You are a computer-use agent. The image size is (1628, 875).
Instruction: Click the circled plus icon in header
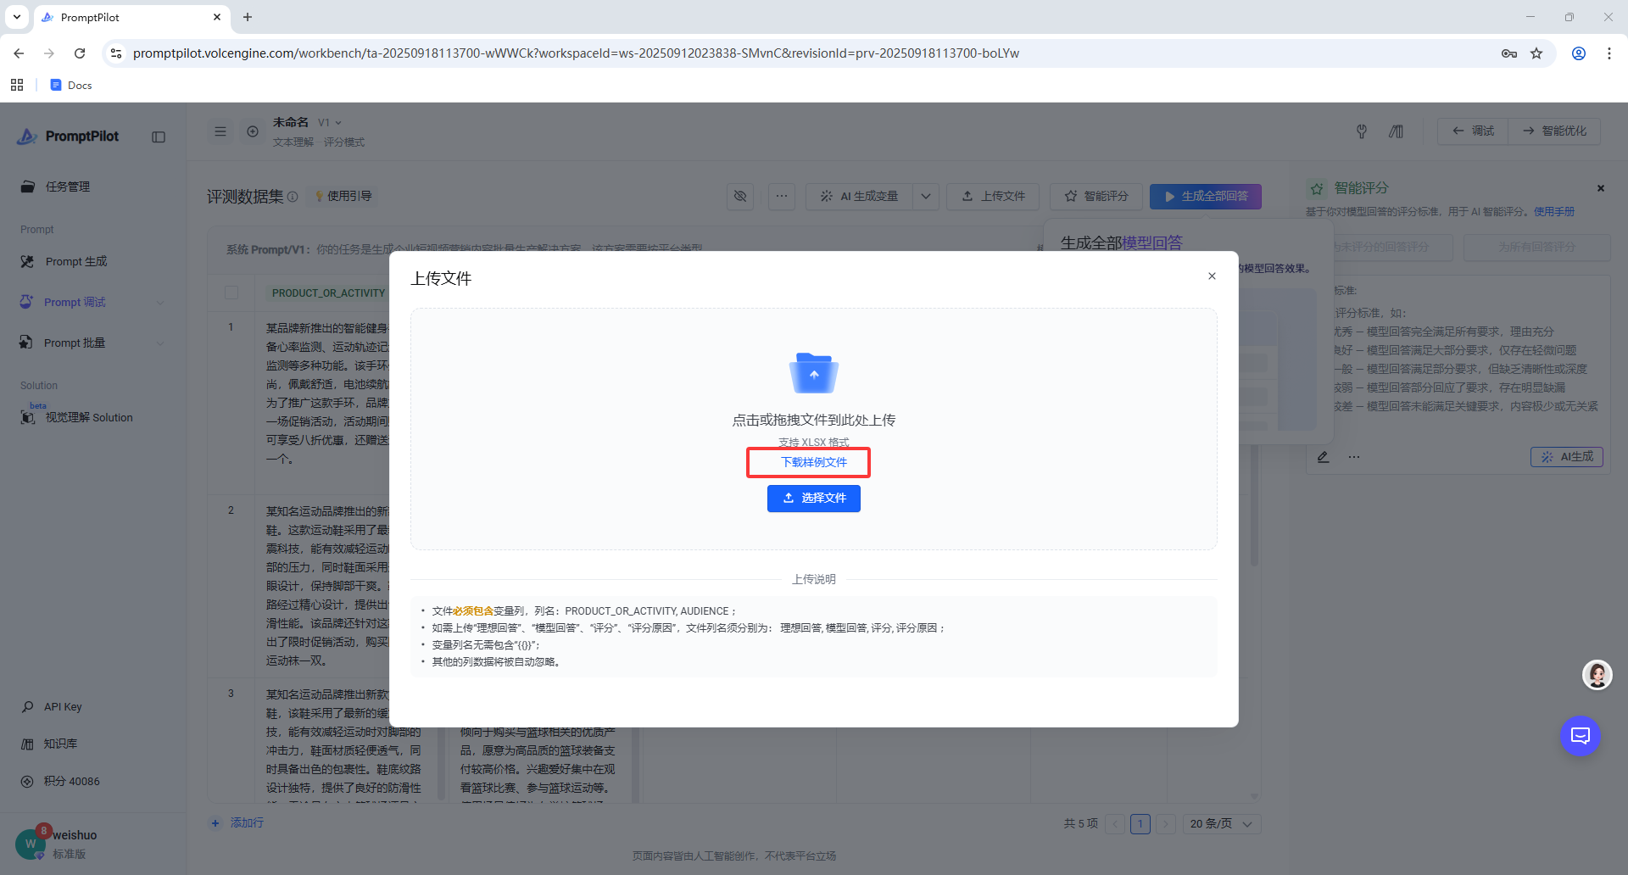[x=253, y=131]
